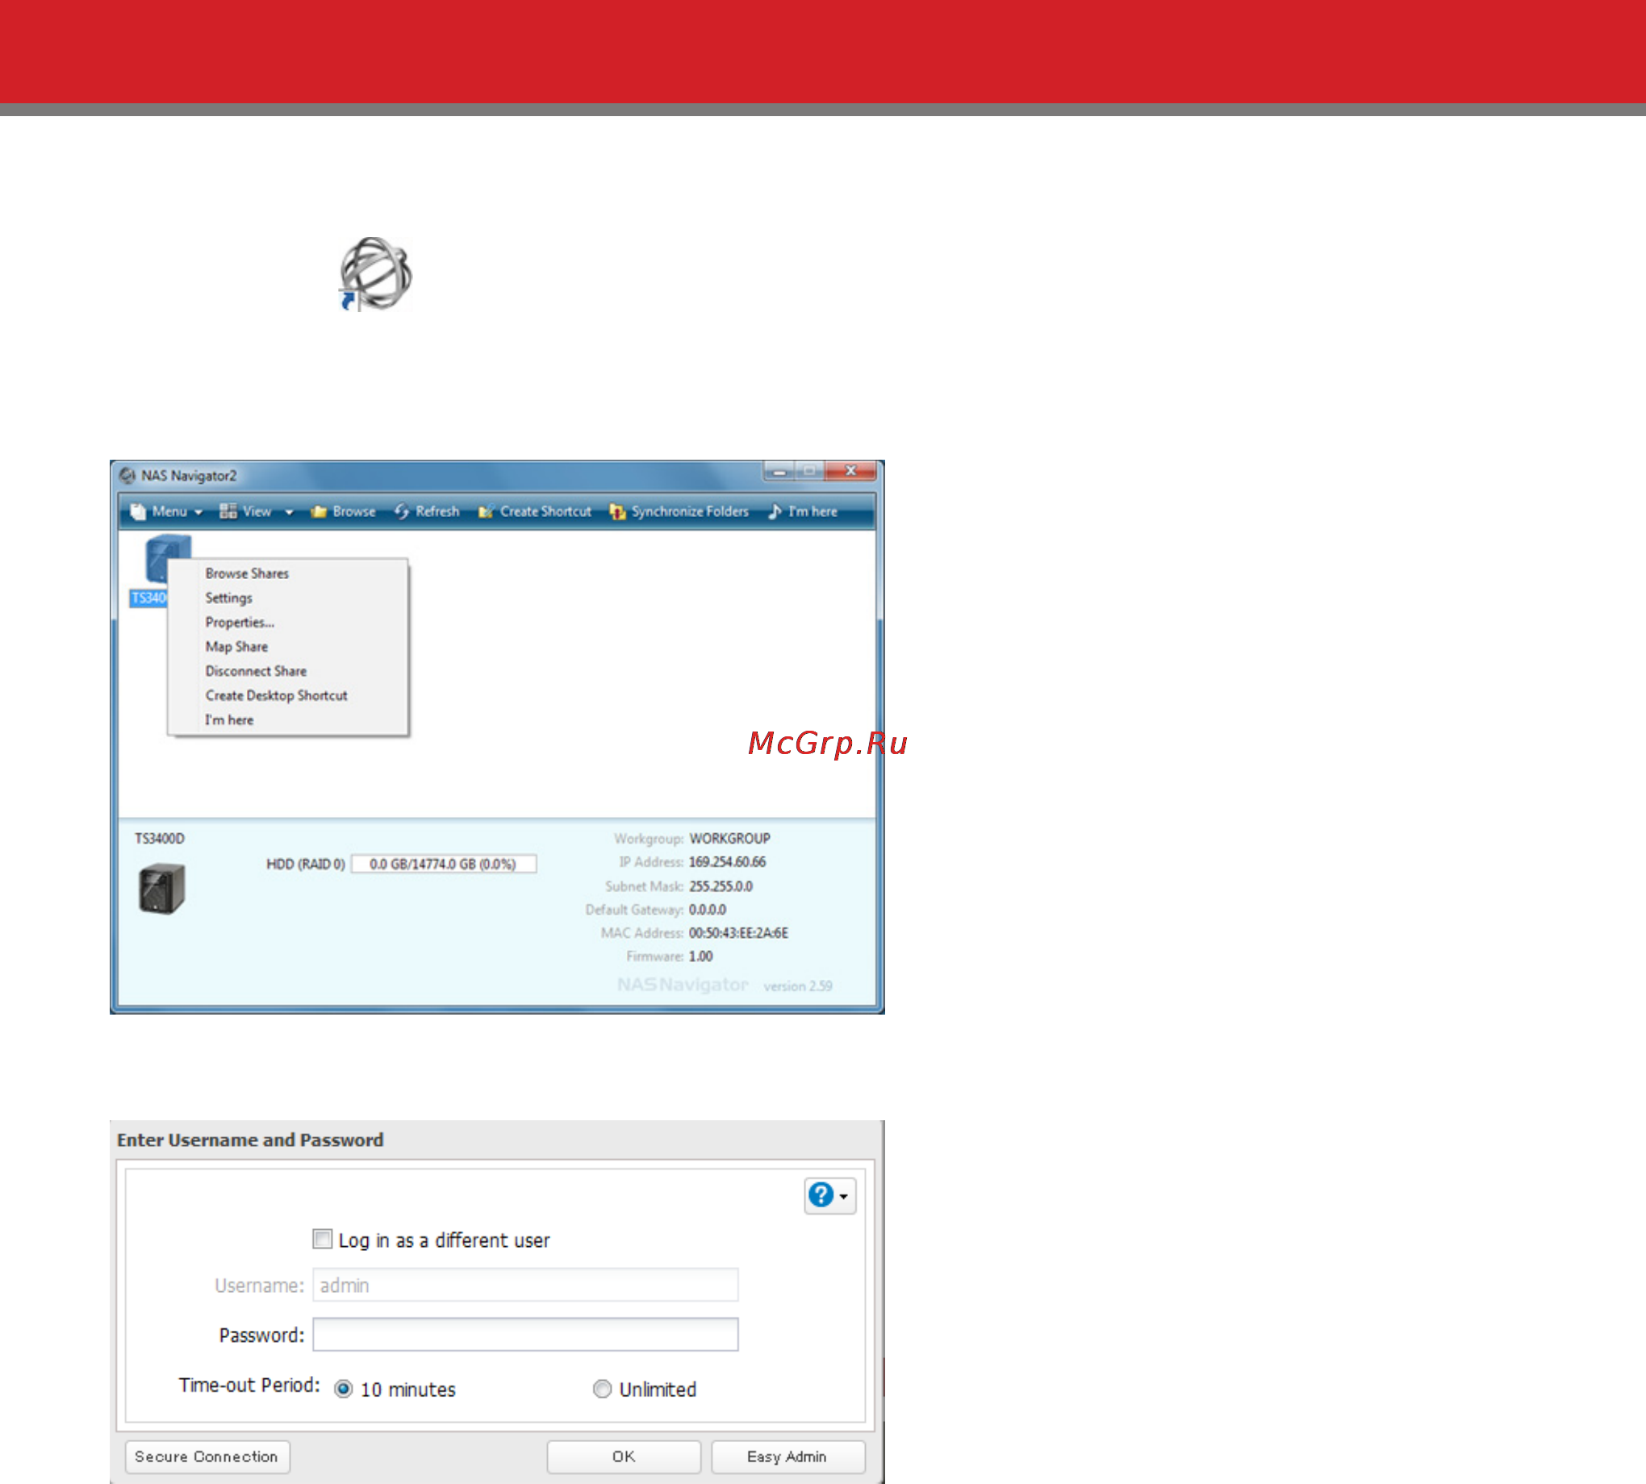Viewport: 1646px width, 1484px height.
Task: Click the Username field showing admin
Action: (x=525, y=1285)
